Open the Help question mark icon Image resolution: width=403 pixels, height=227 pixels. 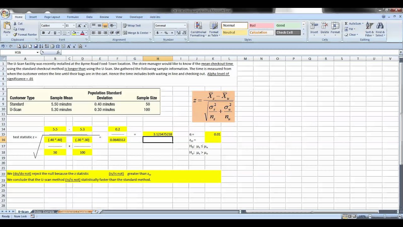[383, 17]
